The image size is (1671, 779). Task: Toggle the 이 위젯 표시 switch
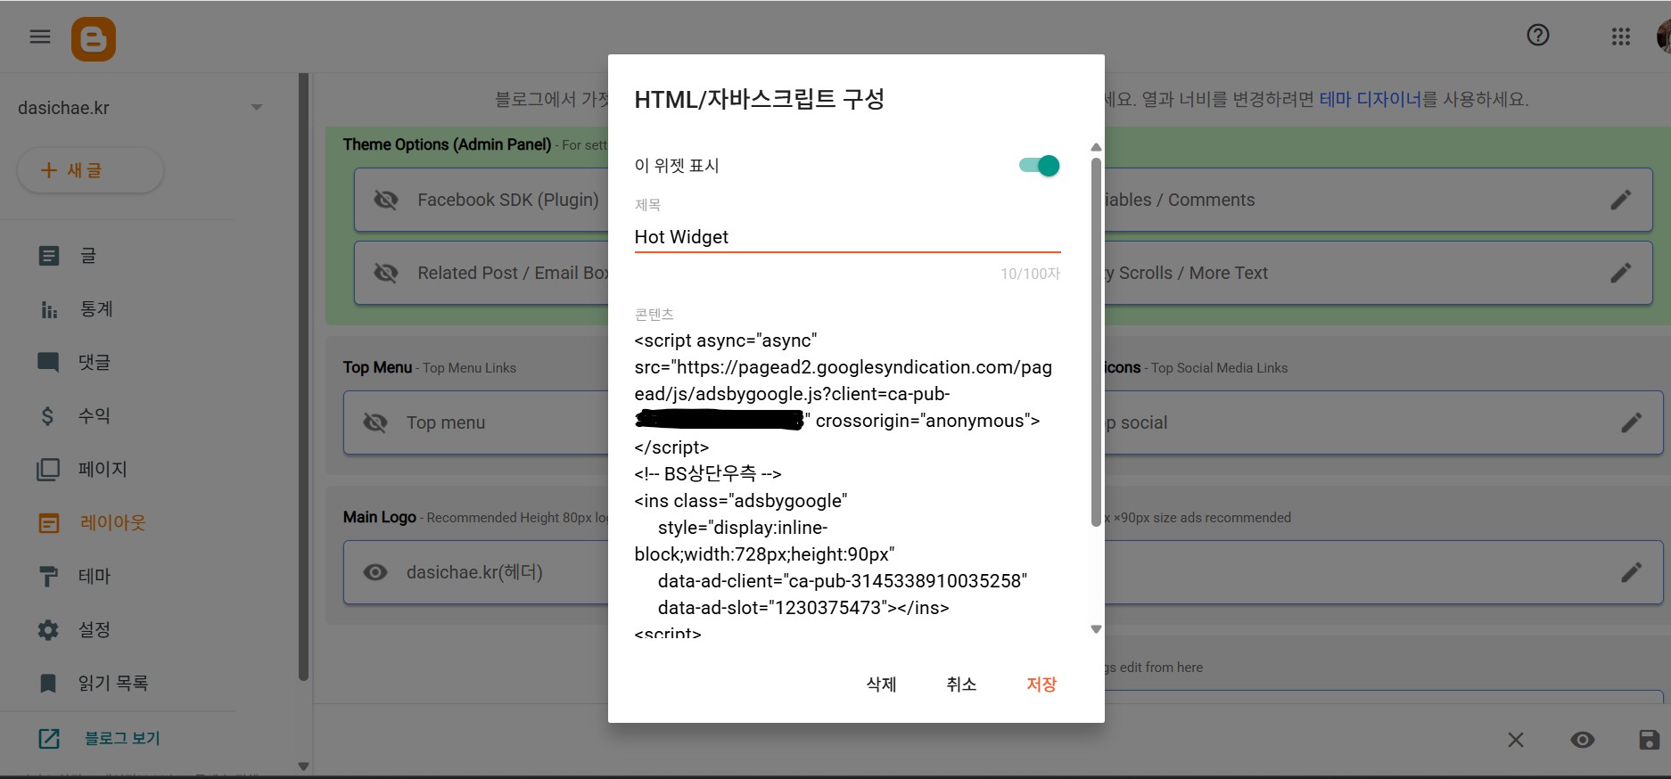pos(1040,166)
